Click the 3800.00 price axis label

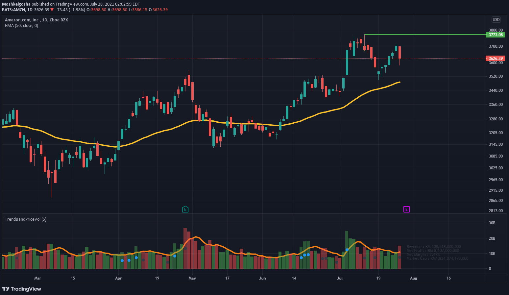click(496, 30)
